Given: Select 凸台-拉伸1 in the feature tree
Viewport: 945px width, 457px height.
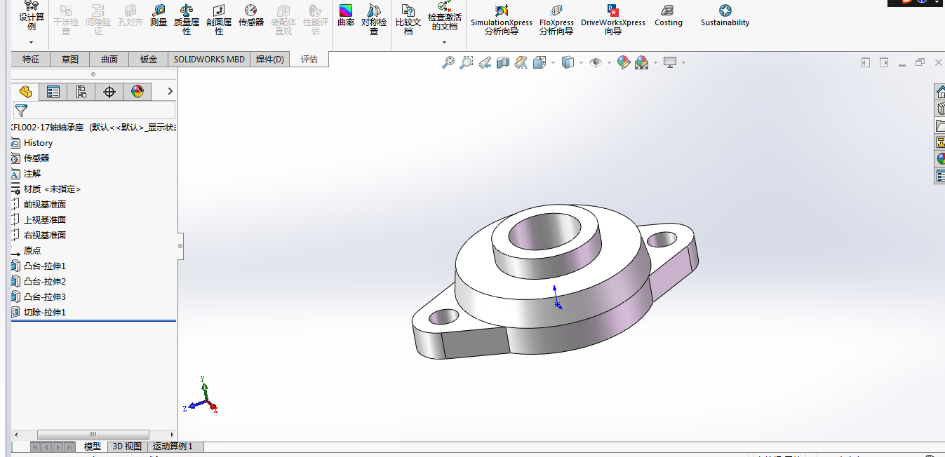Looking at the screenshot, I should point(44,266).
